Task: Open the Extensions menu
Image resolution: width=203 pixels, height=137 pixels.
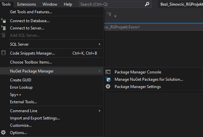Action: (27, 4)
